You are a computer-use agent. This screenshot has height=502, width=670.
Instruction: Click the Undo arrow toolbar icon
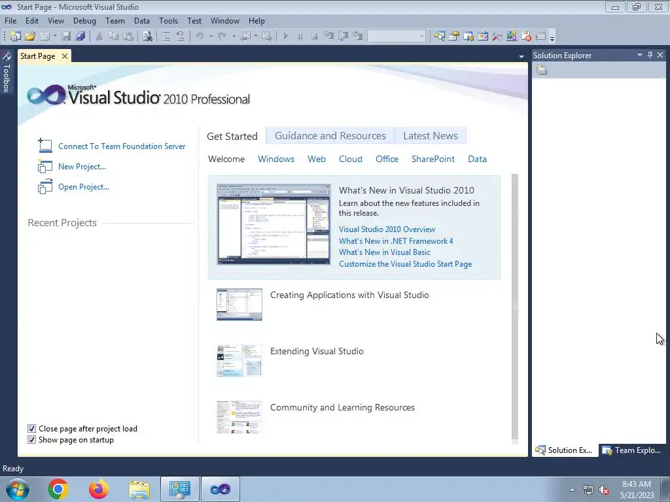(200, 37)
